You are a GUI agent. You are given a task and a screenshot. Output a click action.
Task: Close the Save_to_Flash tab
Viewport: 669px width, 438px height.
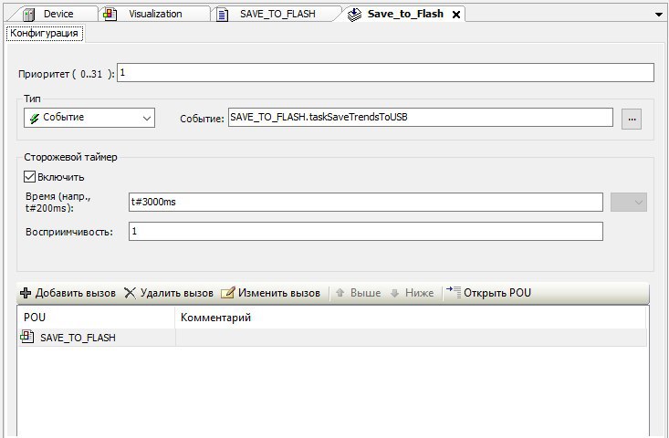456,15
